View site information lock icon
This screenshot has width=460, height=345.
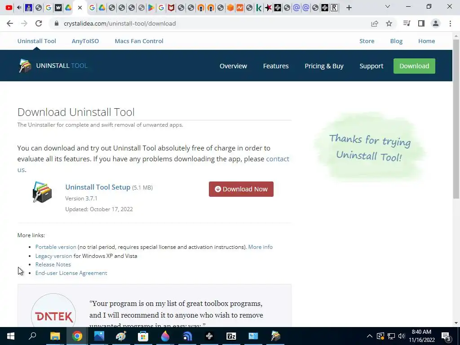[x=57, y=23]
